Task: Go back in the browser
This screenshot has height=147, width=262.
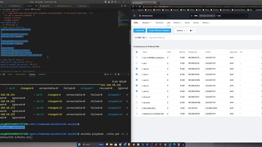Action: pyautogui.click(x=133, y=7)
